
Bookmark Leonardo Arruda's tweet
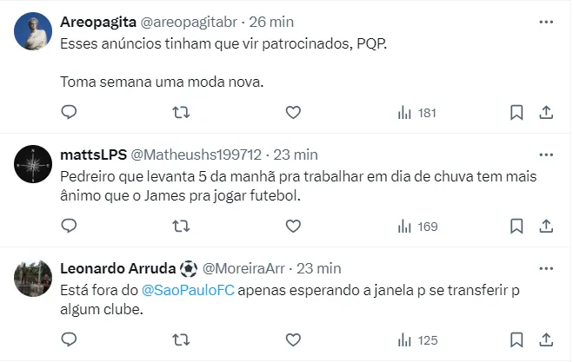pos(516,340)
